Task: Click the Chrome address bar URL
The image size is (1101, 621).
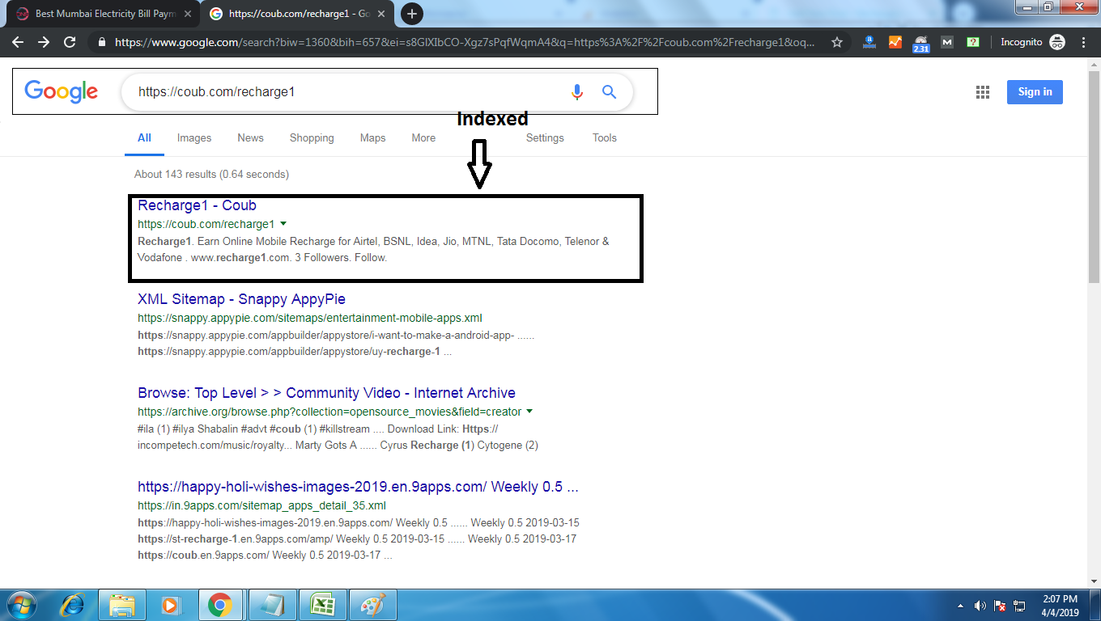Action: 465,42
